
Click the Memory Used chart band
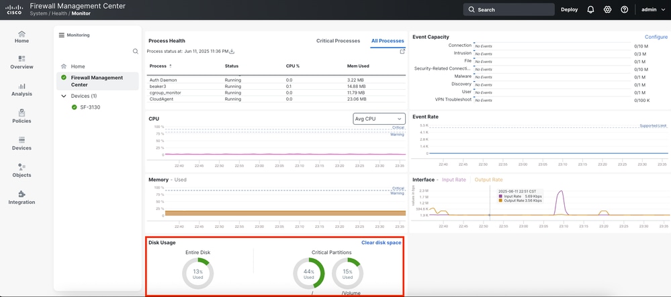click(285, 213)
